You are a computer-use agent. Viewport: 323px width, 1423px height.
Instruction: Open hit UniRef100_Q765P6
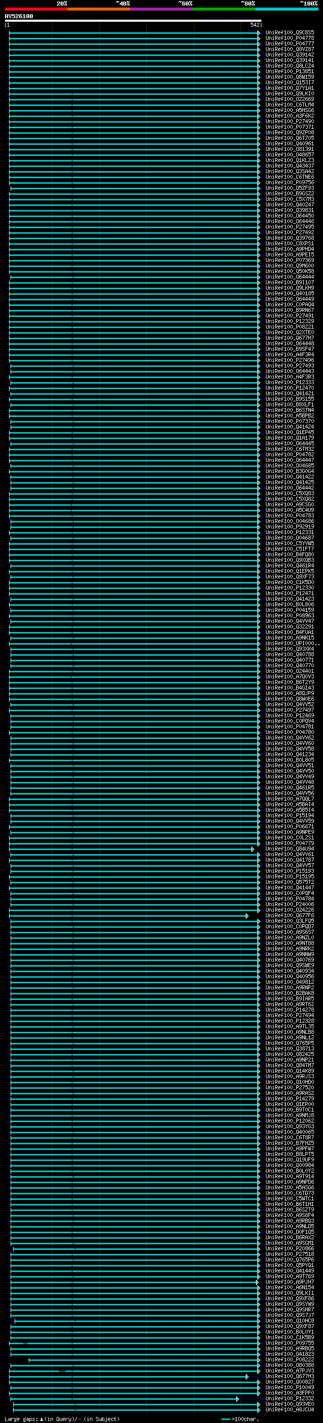(x=290, y=1259)
